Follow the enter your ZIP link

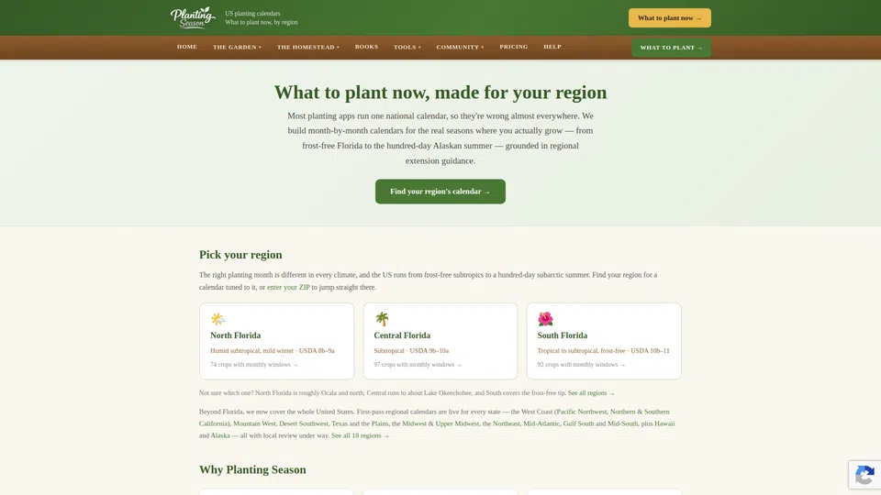coord(288,287)
